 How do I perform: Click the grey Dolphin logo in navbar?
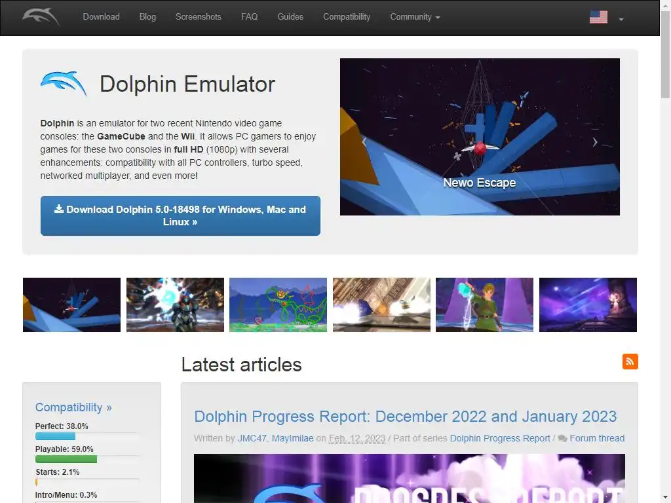pyautogui.click(x=41, y=16)
